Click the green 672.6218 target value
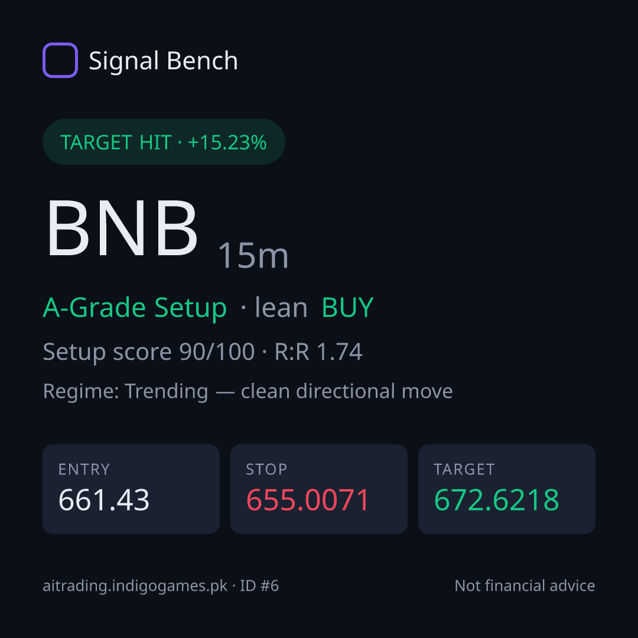Screen dimensions: 638x638 point(496,500)
